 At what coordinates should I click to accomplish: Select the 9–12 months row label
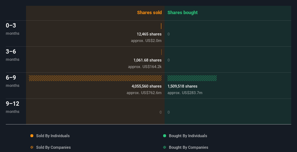[13, 107]
